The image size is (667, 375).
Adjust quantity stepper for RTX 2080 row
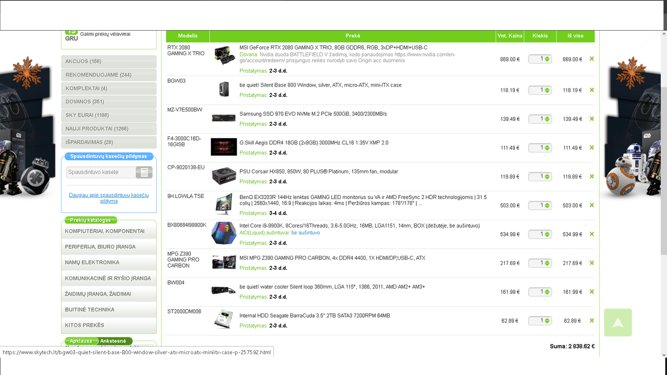547,59
